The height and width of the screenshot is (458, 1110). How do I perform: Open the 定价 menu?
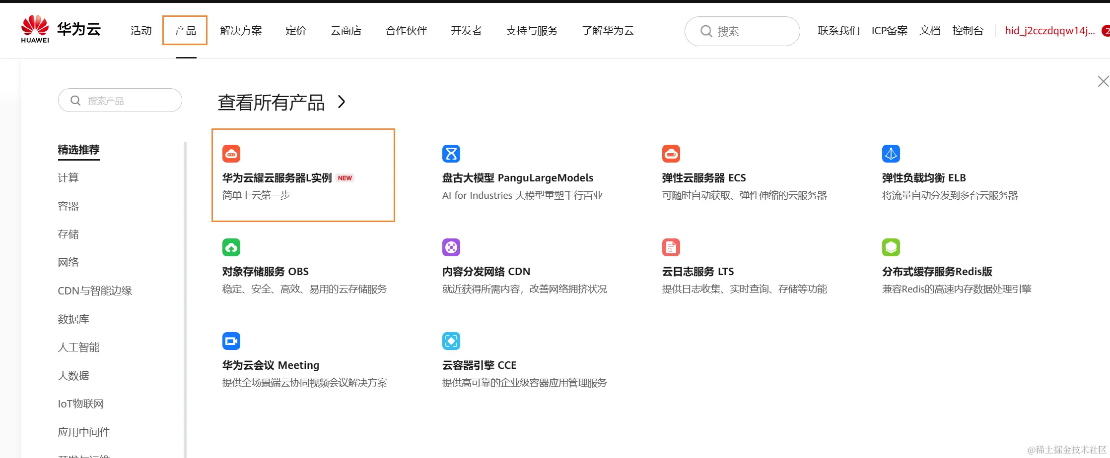pos(296,31)
